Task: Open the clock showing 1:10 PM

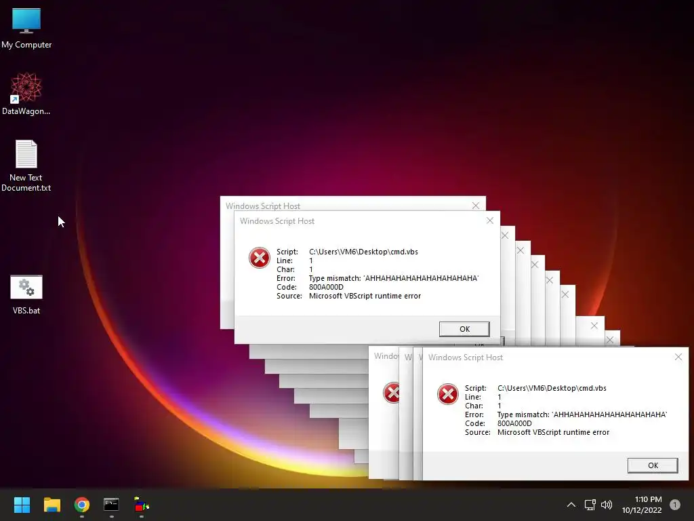Action: (642, 505)
